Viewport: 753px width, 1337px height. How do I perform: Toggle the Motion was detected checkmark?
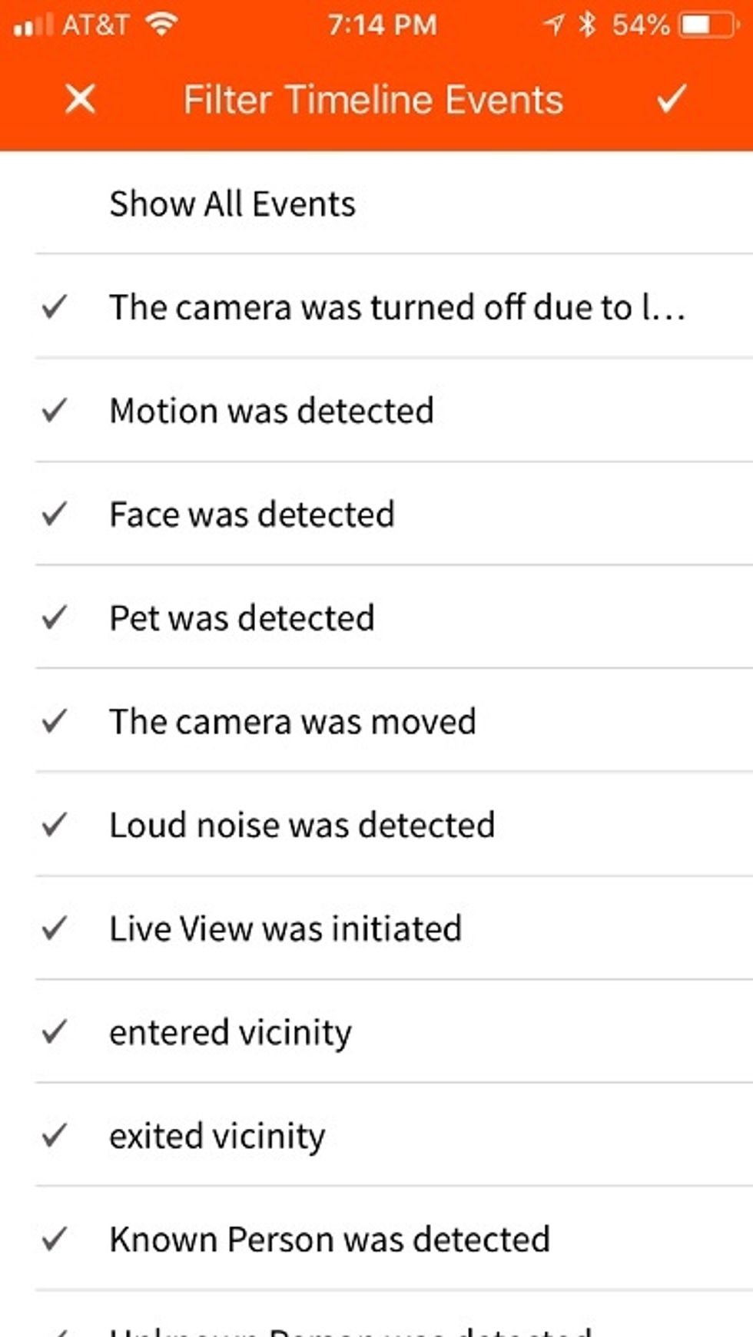(55, 410)
